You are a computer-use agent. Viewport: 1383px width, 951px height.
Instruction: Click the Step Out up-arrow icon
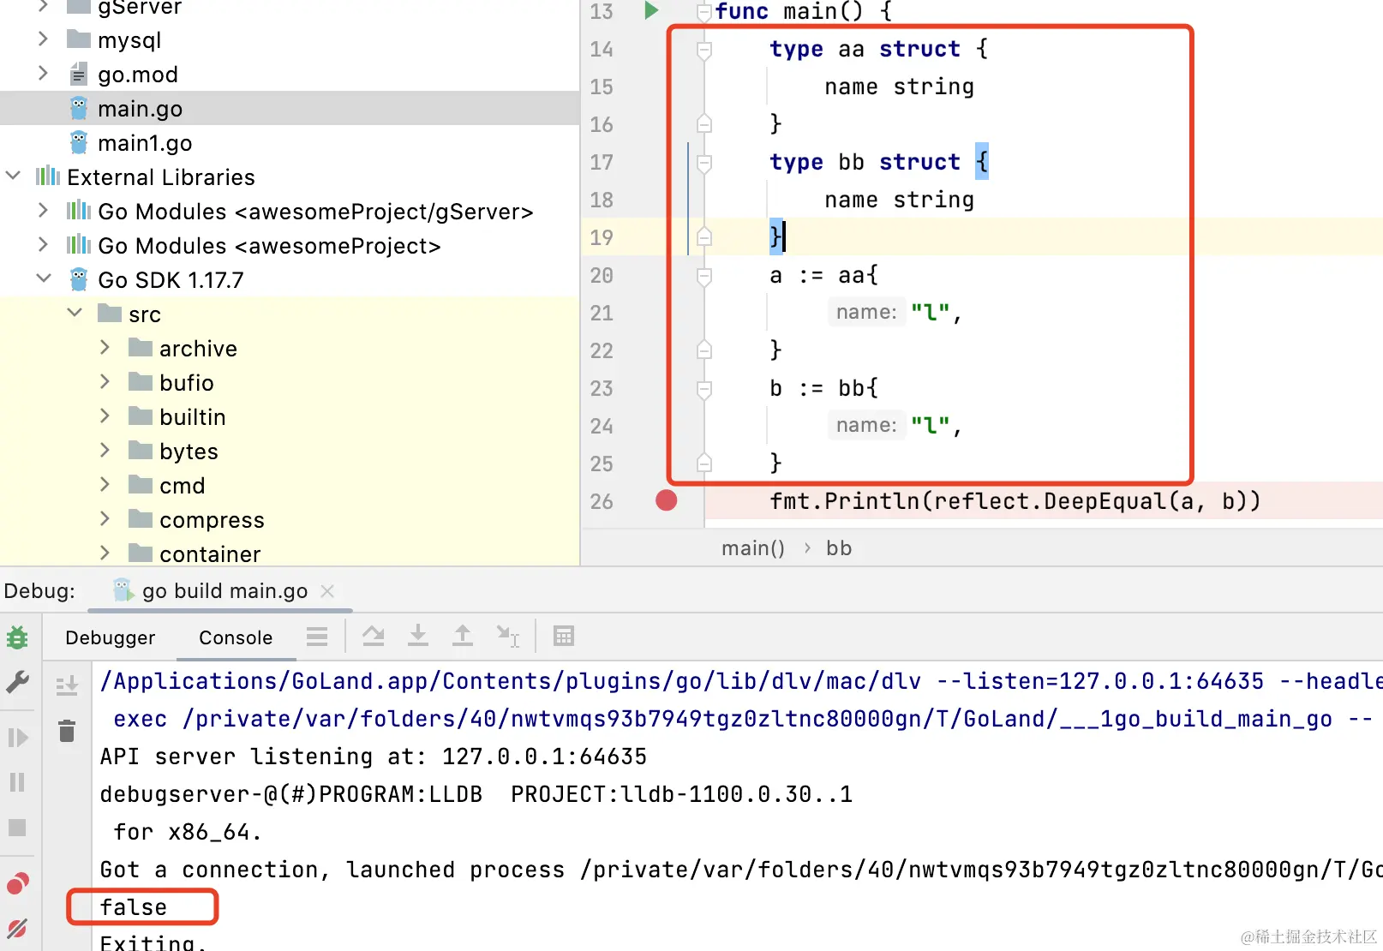(462, 636)
